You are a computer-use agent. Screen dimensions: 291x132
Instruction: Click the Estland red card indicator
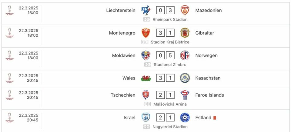[x=215, y=118]
